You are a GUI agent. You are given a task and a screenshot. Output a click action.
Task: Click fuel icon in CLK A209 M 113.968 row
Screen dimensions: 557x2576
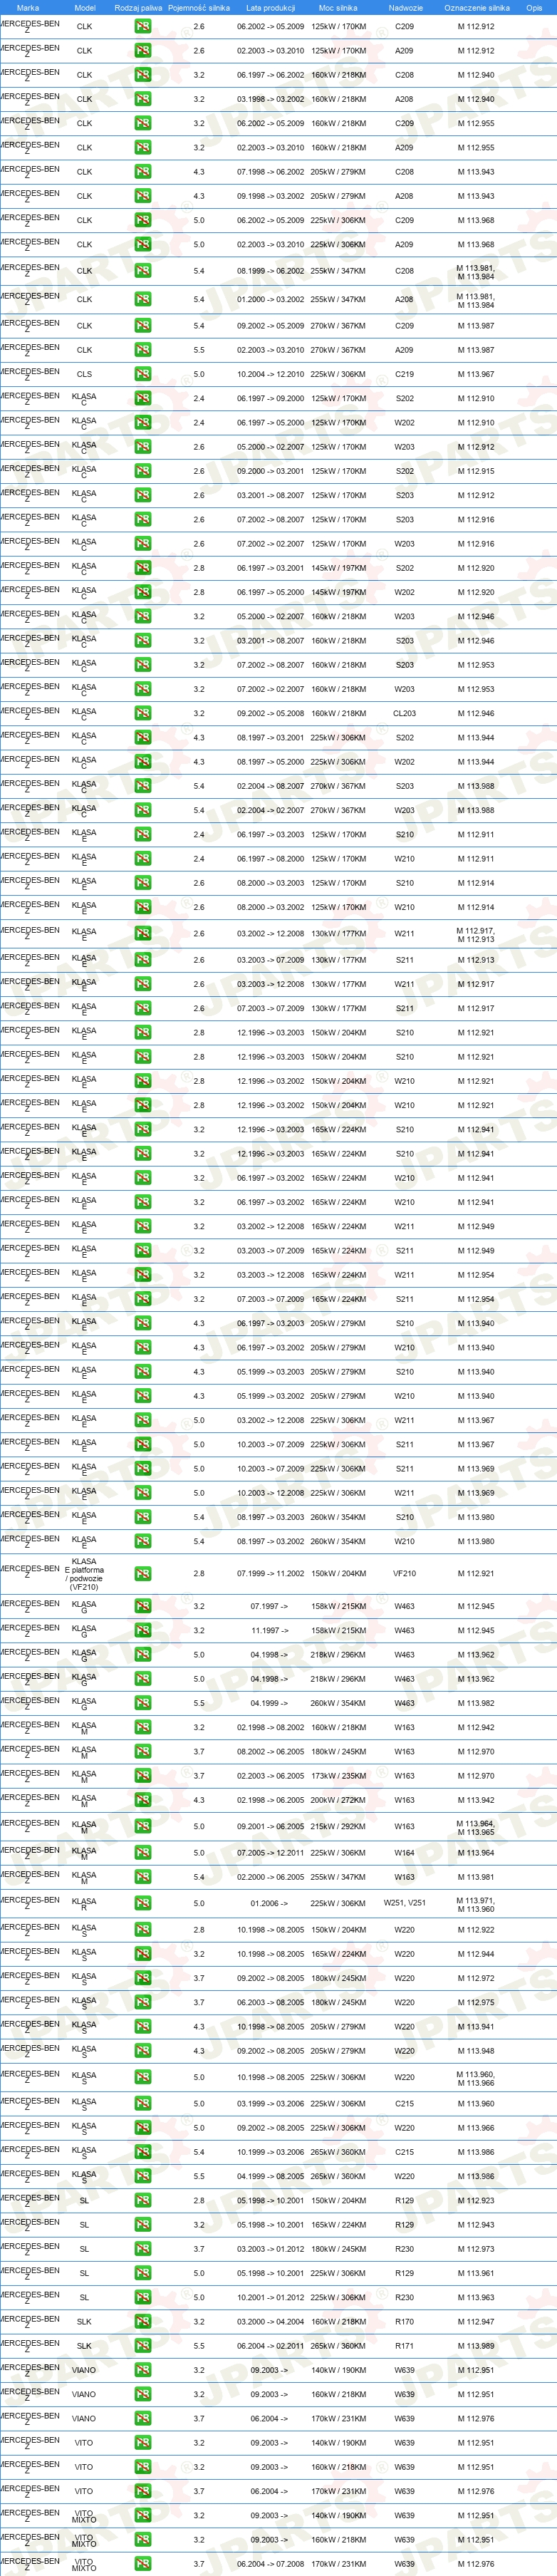click(143, 244)
